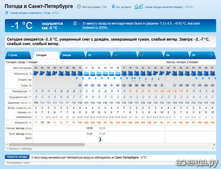Click the airplane airport archive icon
The width and height of the screenshot is (221, 169).
point(7,13)
